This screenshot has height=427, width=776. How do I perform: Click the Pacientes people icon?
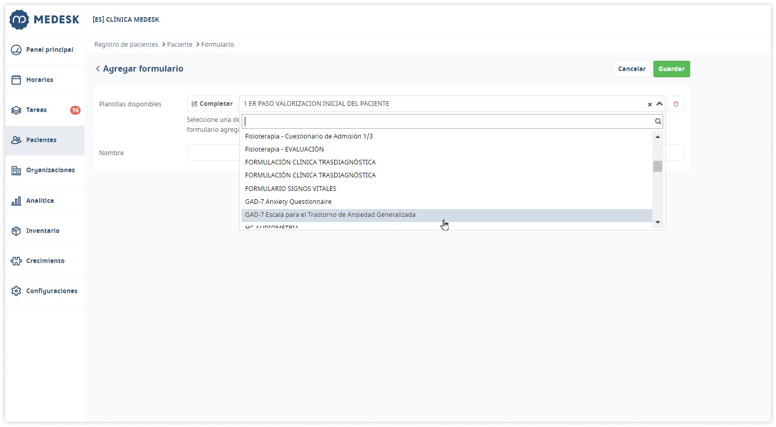16,140
